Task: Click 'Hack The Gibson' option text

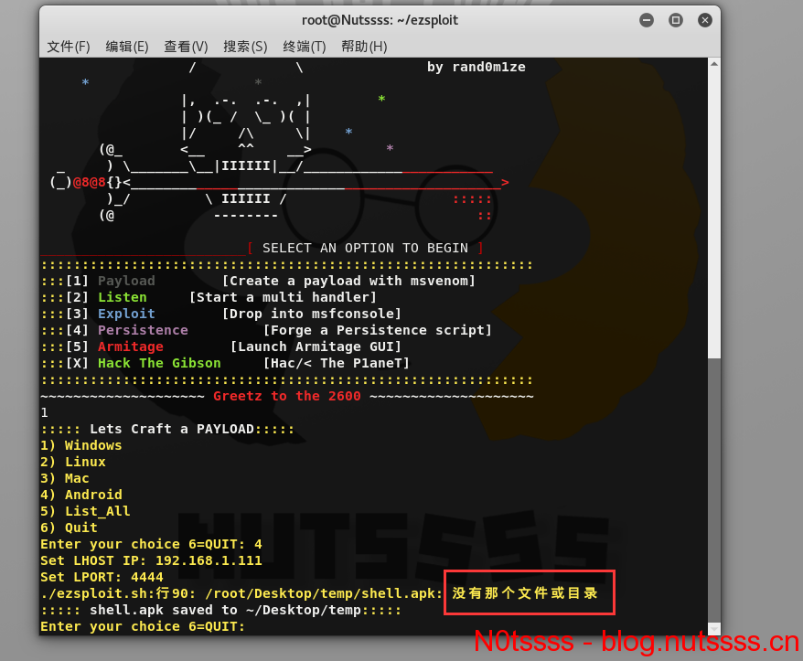Action: [x=159, y=363]
